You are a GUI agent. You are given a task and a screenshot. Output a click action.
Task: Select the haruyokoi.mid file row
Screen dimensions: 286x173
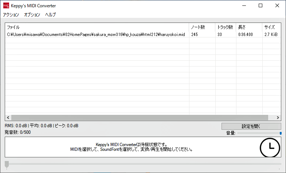click(143, 35)
